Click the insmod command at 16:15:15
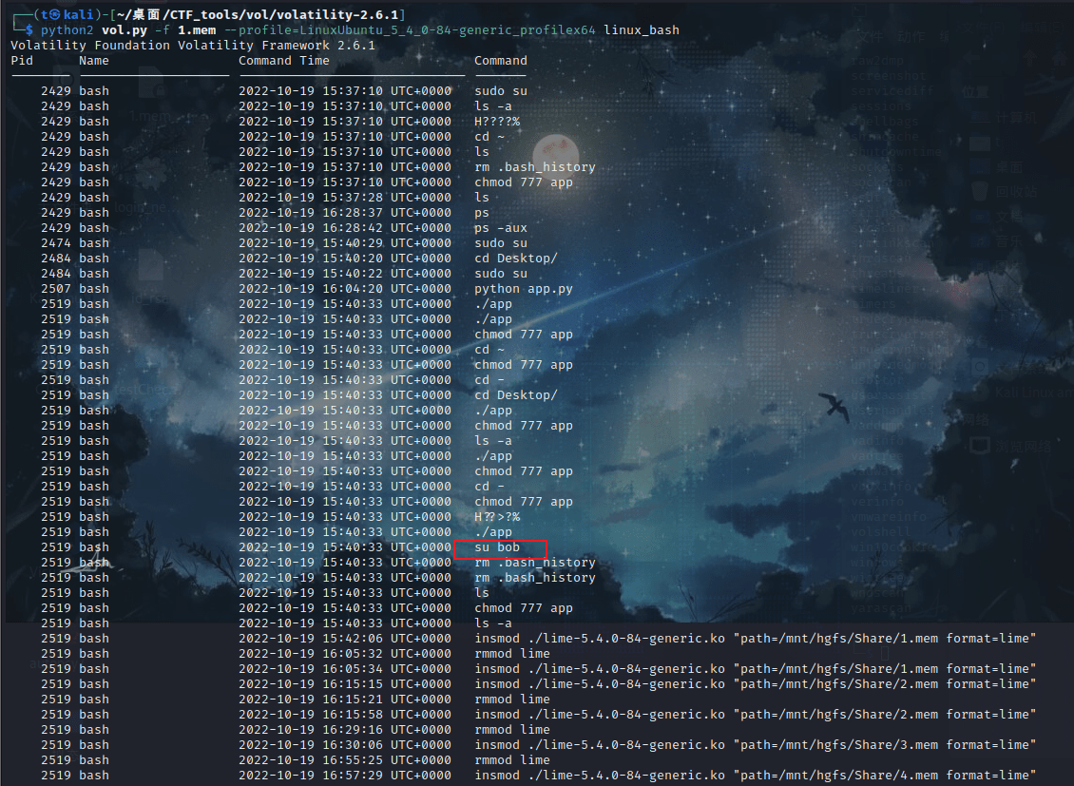Viewport: 1074px width, 786px height. coord(756,684)
